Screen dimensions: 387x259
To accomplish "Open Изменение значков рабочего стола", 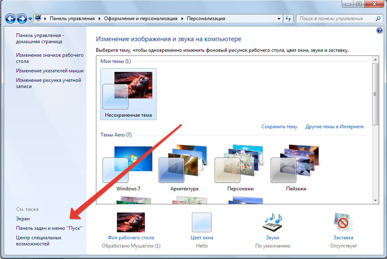I will coord(50,58).
